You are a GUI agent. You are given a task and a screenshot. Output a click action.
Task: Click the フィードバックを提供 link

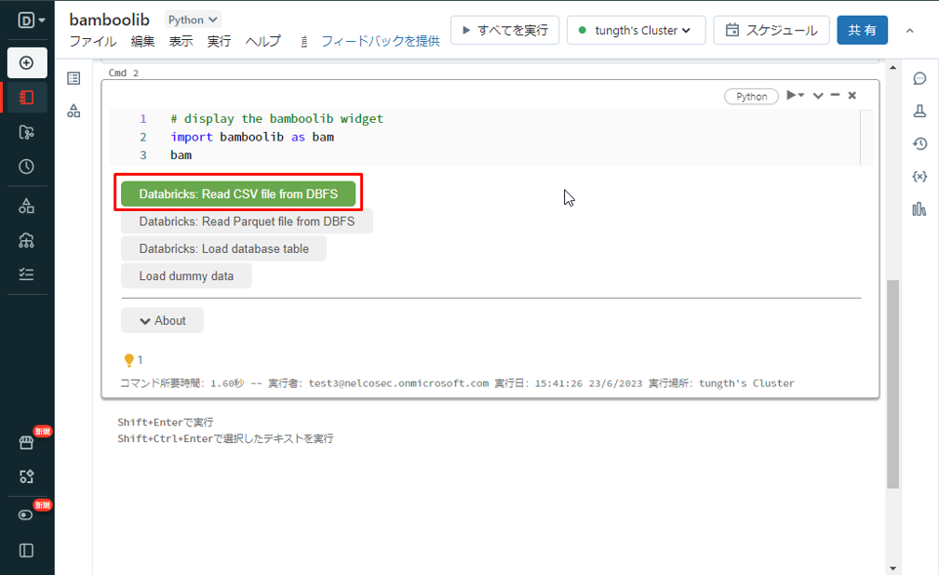(x=381, y=41)
